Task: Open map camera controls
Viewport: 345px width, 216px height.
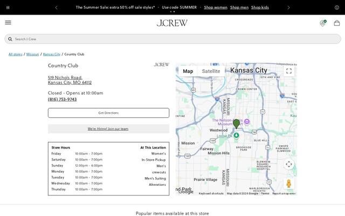Action: click(x=289, y=164)
